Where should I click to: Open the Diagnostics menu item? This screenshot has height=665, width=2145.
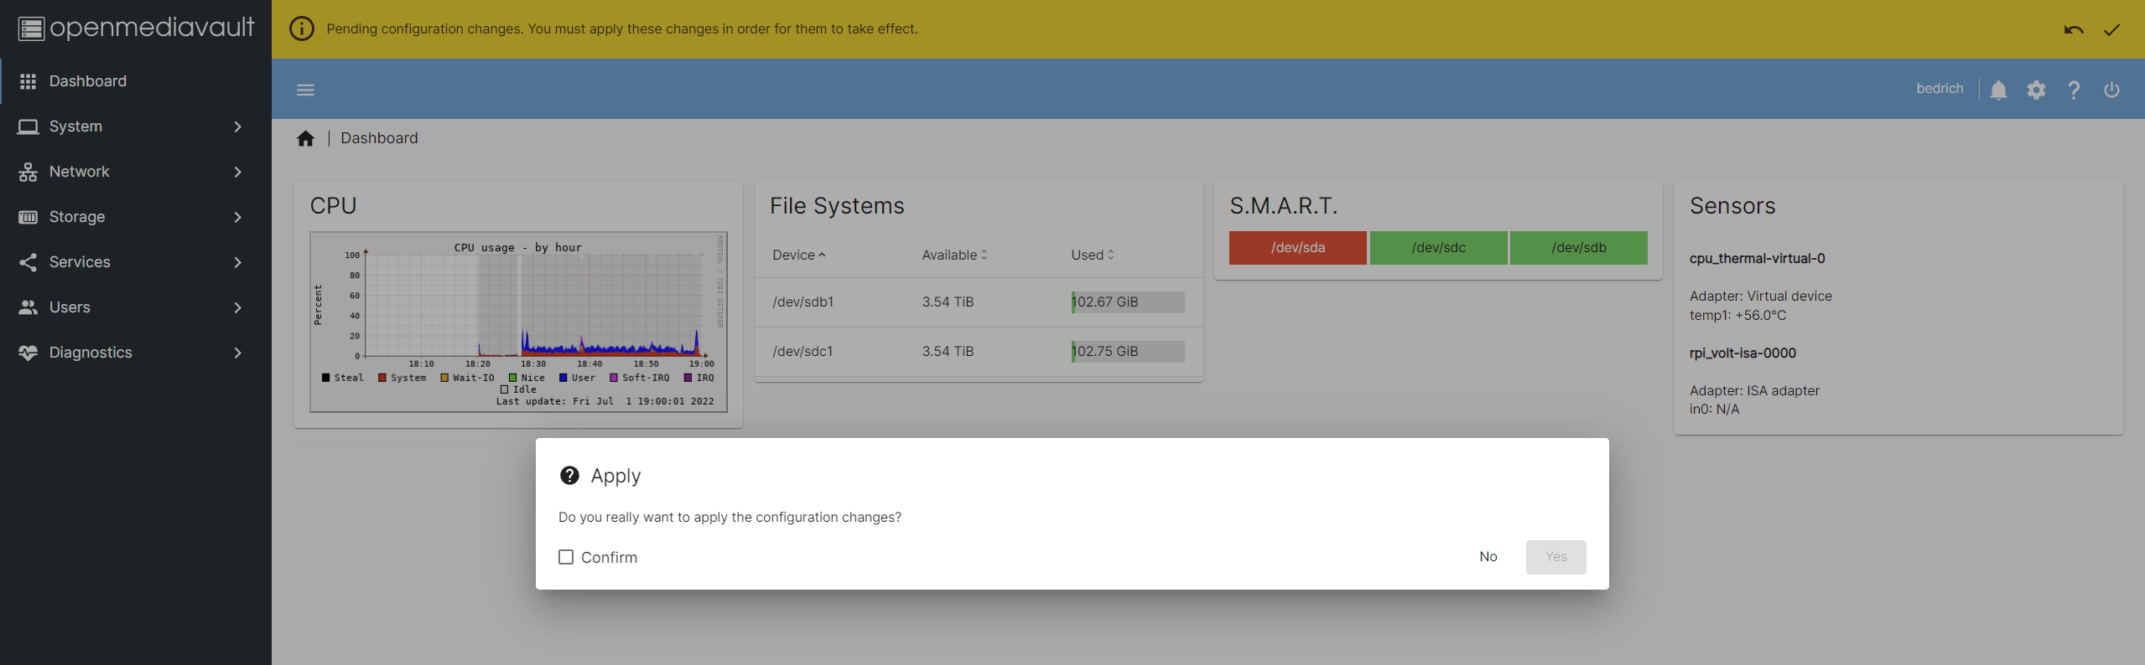point(136,353)
